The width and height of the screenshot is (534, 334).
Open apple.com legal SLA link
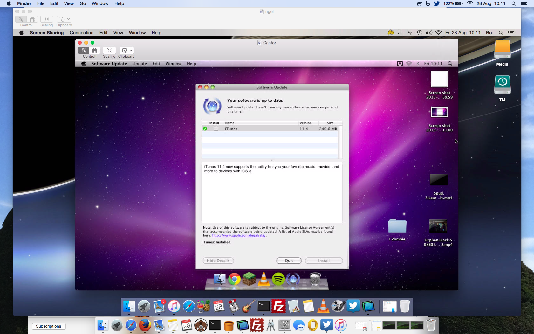pyautogui.click(x=239, y=235)
